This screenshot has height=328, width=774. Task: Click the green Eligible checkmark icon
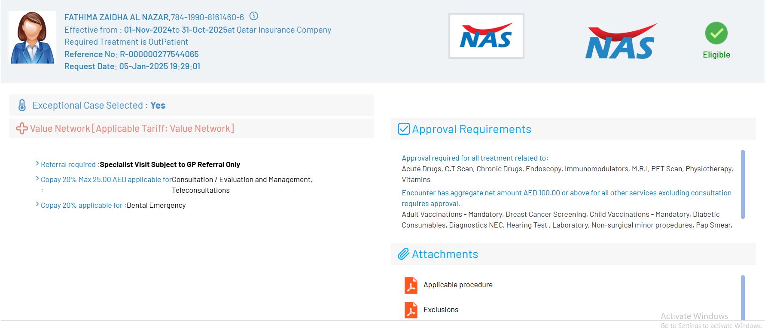(716, 33)
